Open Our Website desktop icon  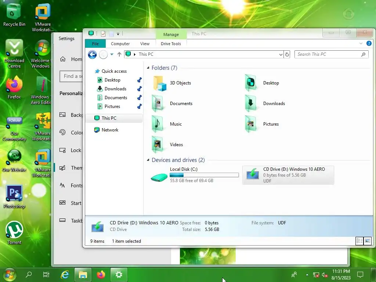14,161
